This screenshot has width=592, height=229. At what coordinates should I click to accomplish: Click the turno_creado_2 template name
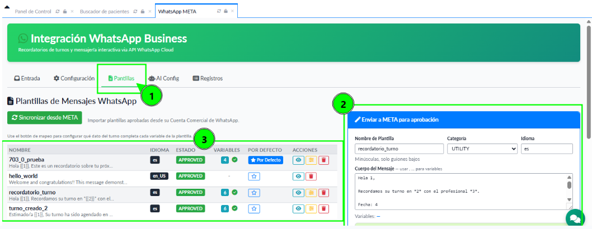(28, 208)
